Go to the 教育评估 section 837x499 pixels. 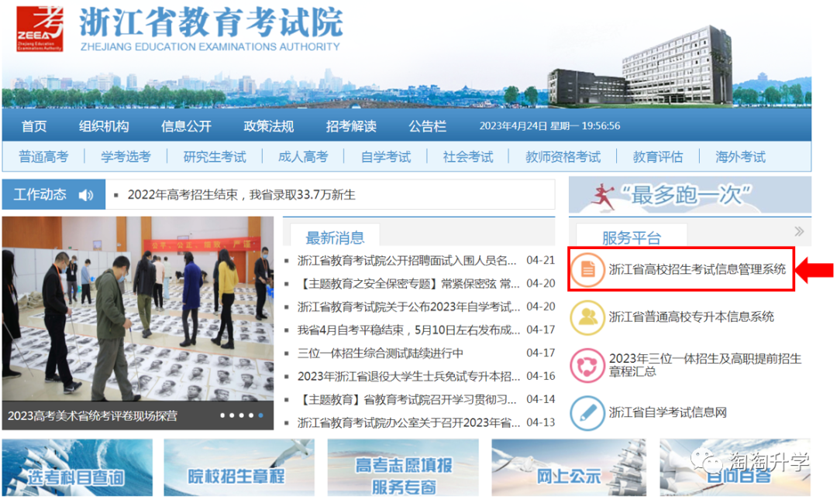point(658,157)
